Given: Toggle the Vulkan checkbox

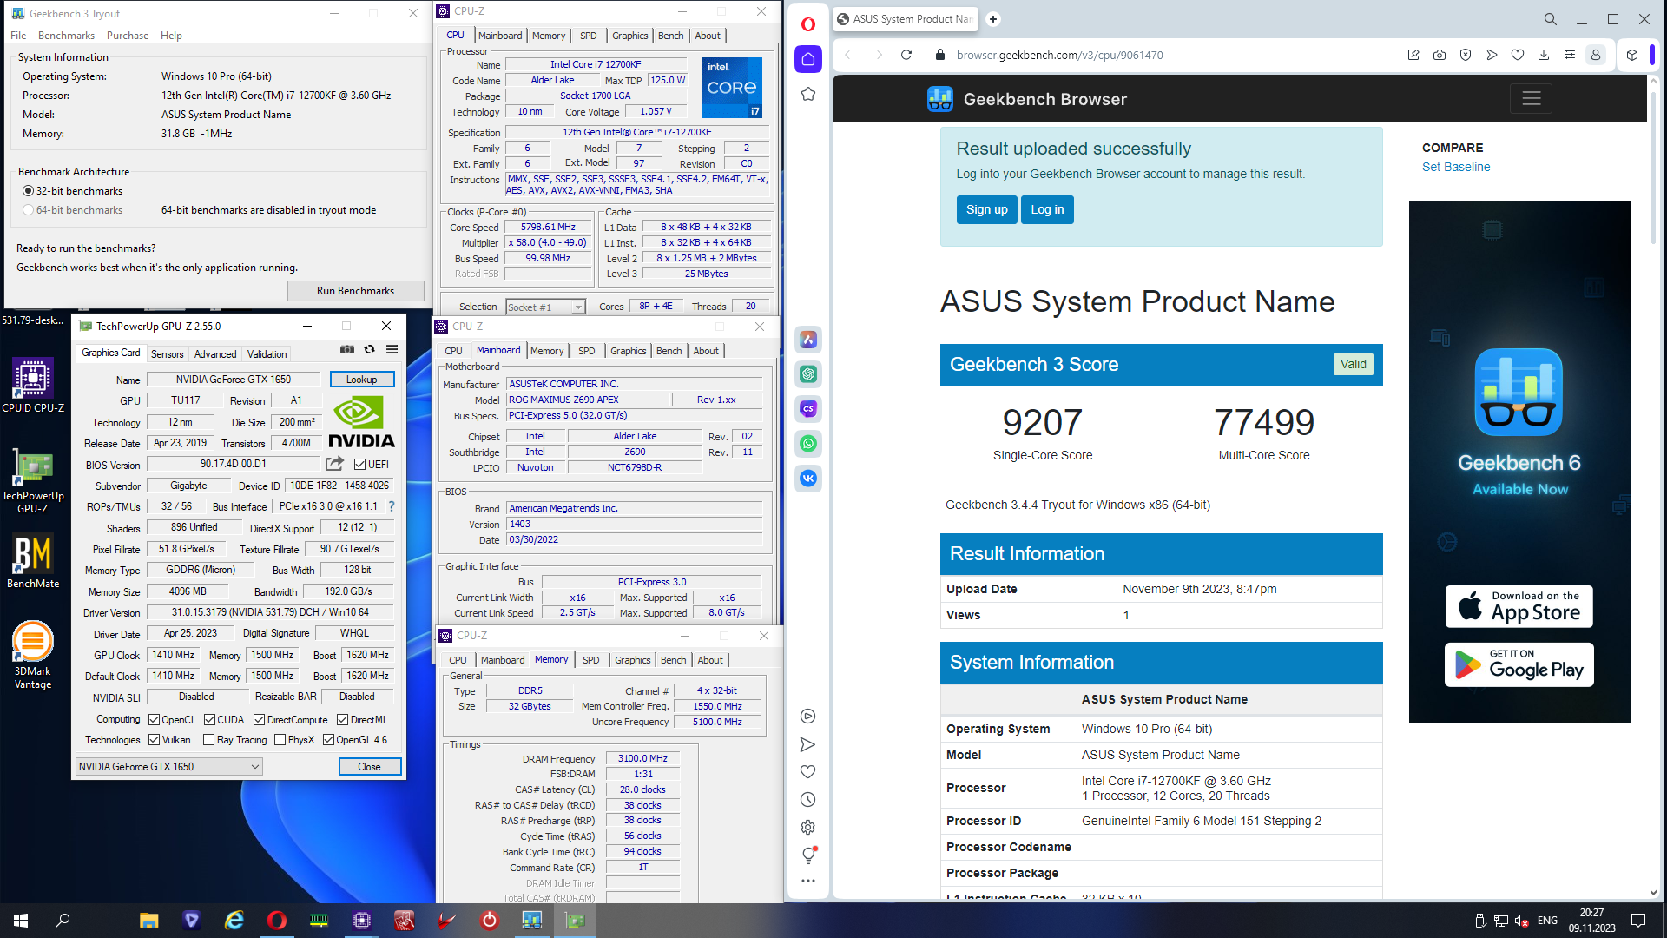Looking at the screenshot, I should click(x=155, y=740).
